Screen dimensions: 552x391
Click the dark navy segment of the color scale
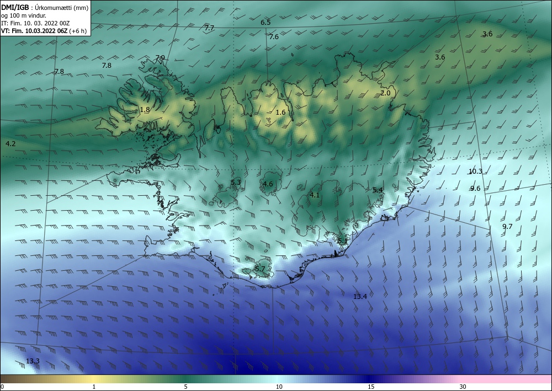point(370,379)
